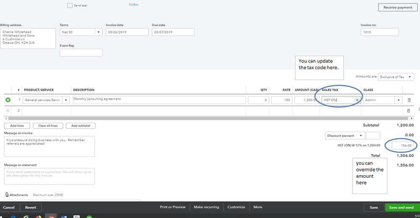Open Firefox from the taskbar
The image size is (420, 218).
[38, 216]
